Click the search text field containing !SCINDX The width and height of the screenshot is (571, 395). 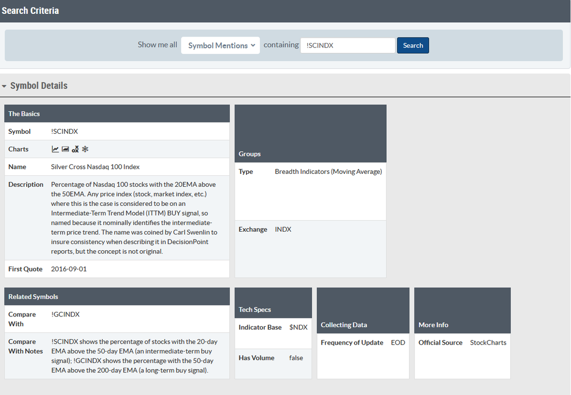coord(348,45)
